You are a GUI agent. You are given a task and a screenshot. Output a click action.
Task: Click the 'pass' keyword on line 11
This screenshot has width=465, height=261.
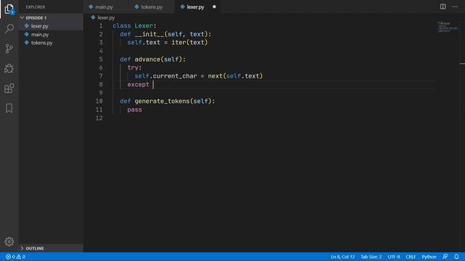[x=134, y=109]
